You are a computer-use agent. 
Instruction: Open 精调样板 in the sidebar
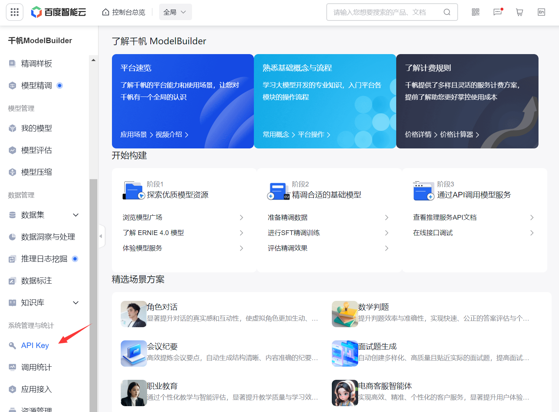pos(37,64)
